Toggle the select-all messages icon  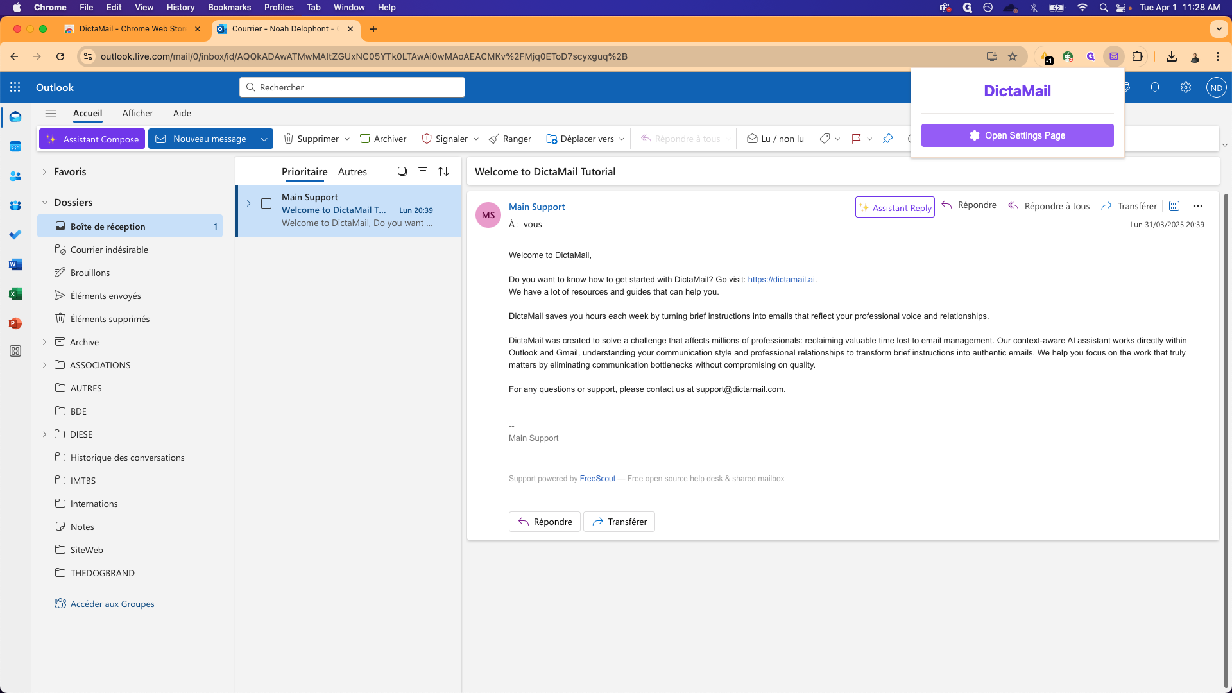click(x=402, y=171)
